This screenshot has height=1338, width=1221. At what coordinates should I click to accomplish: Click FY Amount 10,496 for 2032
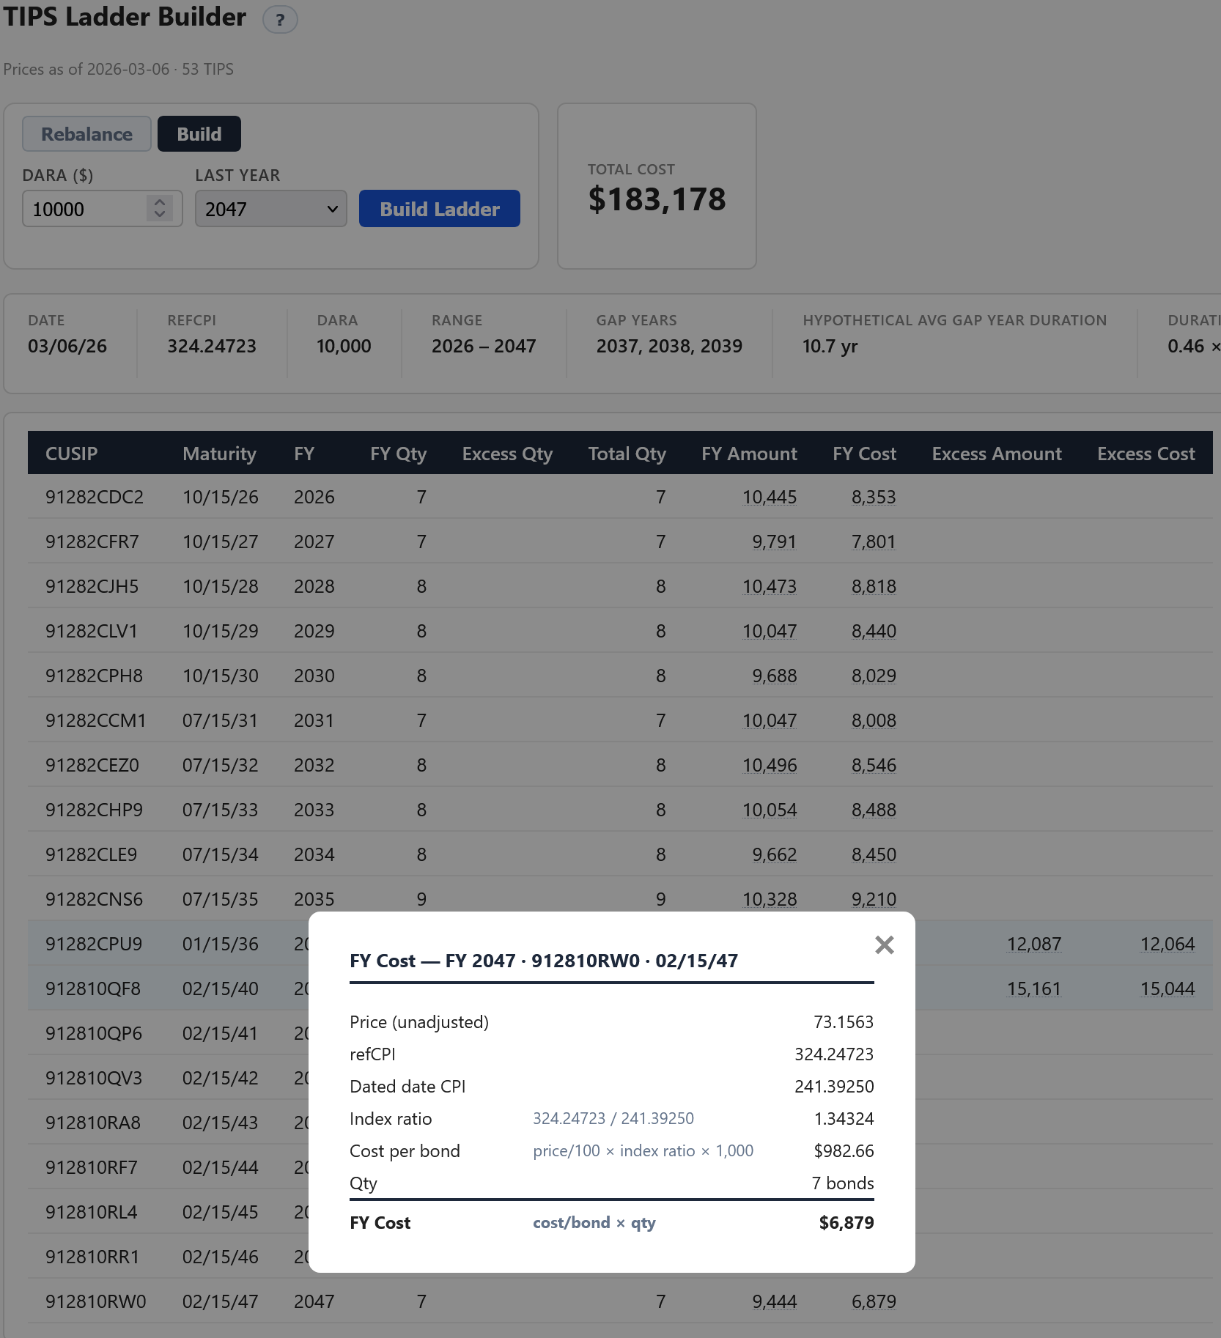tap(770, 765)
